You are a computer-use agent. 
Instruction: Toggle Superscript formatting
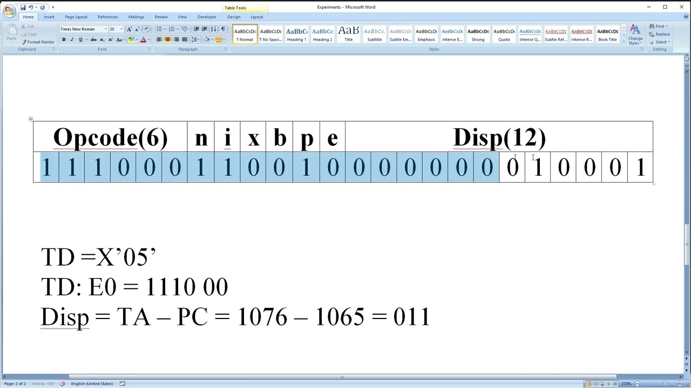point(110,40)
